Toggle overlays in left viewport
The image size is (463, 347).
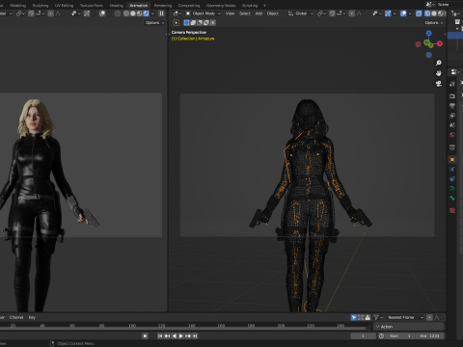coord(102,13)
